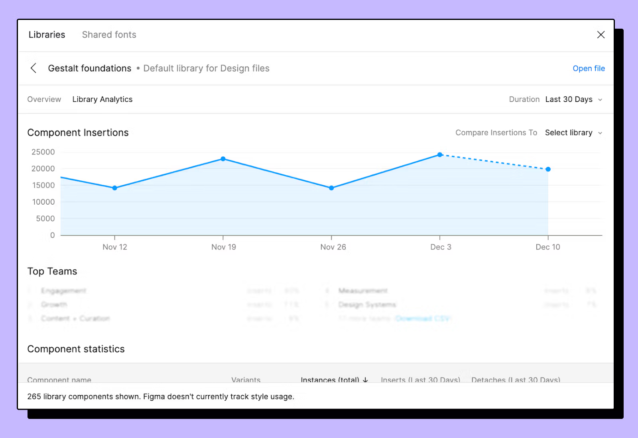Click the Gestalt foundations library title
Viewport: 638px width, 438px height.
[89, 68]
